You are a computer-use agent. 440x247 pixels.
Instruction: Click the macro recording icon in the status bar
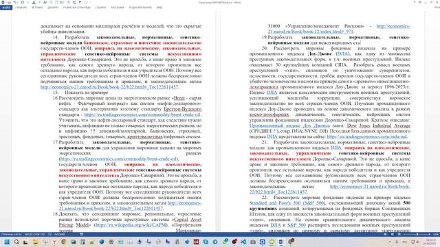82,234
